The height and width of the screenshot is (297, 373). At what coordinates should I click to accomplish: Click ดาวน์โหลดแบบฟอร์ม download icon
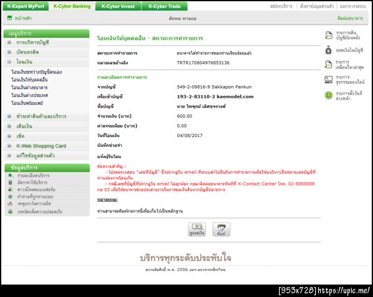coord(10,189)
